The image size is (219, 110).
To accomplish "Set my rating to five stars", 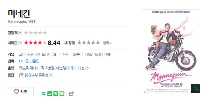I will coord(98,43).
